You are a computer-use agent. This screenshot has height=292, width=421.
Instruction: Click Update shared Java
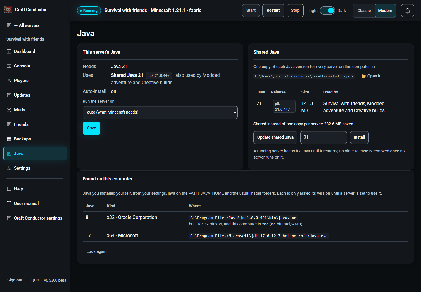pyautogui.click(x=275, y=138)
